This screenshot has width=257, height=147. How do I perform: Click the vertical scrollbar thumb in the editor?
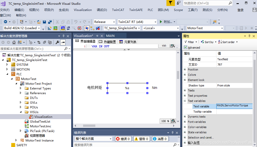pyautogui.click(x=178, y=75)
